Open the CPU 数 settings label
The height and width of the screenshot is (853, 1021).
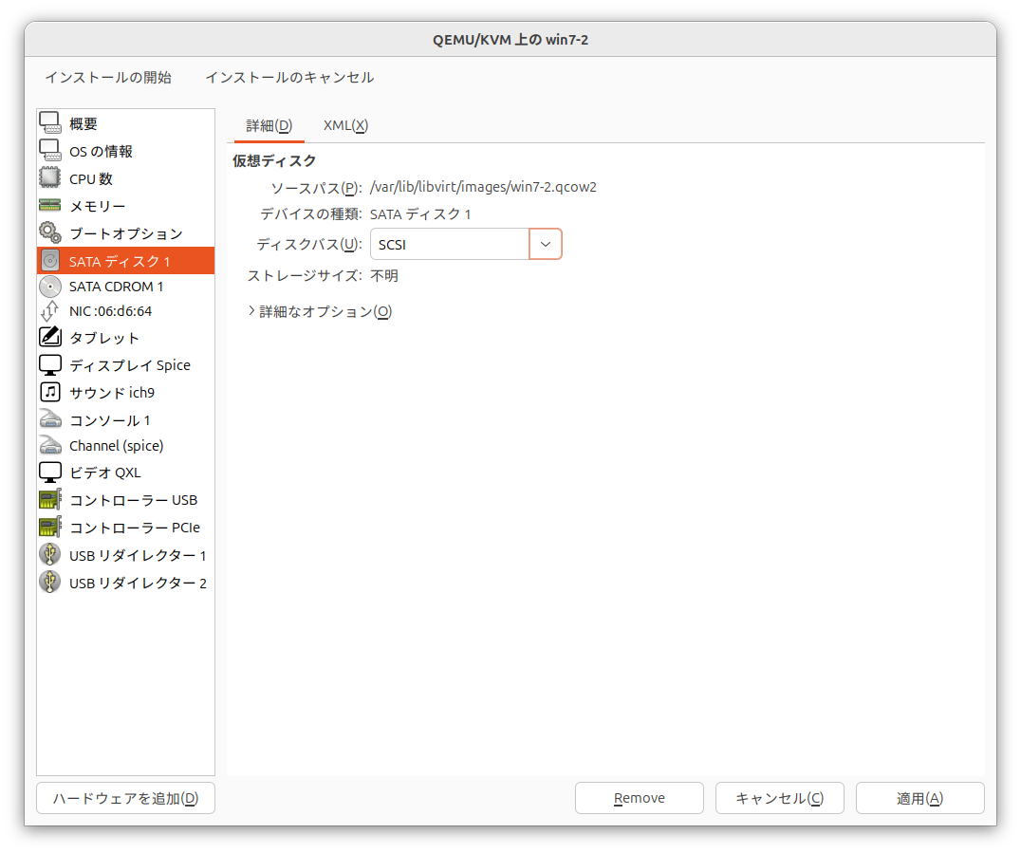91,178
